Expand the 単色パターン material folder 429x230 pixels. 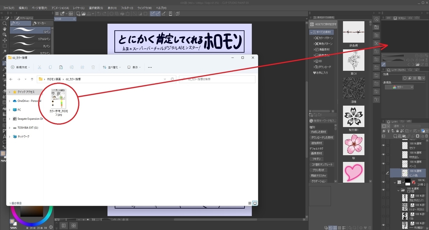click(315, 44)
